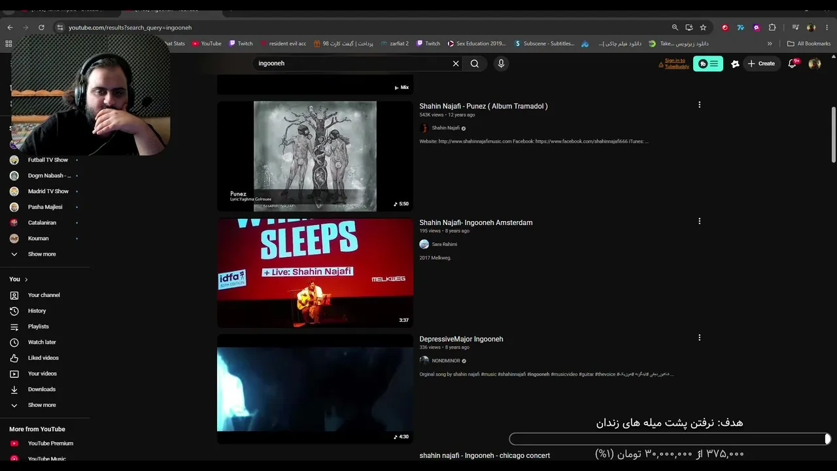The height and width of the screenshot is (471, 837).
Task: Open the Ingooneh chicago concert video title
Action: pyautogui.click(x=485, y=455)
